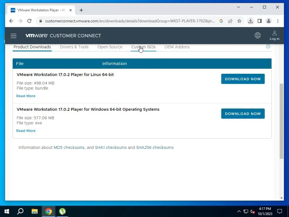Open Chrome's three-dot menu
The width and height of the screenshot is (289, 217).
coord(278,21)
